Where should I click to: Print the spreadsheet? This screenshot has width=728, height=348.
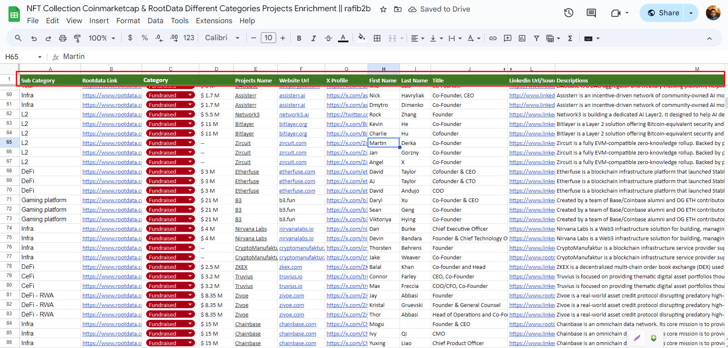[63, 38]
